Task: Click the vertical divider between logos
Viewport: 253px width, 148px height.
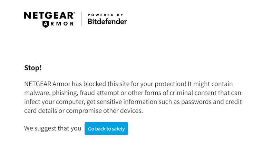Action: pos(81,19)
